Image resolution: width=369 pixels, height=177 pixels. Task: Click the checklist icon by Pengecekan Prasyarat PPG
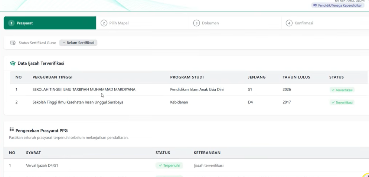(12, 130)
